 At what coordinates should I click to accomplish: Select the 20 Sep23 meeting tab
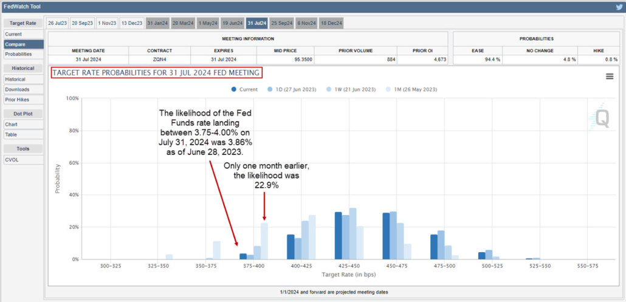(x=82, y=23)
